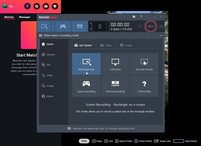
Task: Expand the rectangle mode dropdown arrow
Action: 53,26
